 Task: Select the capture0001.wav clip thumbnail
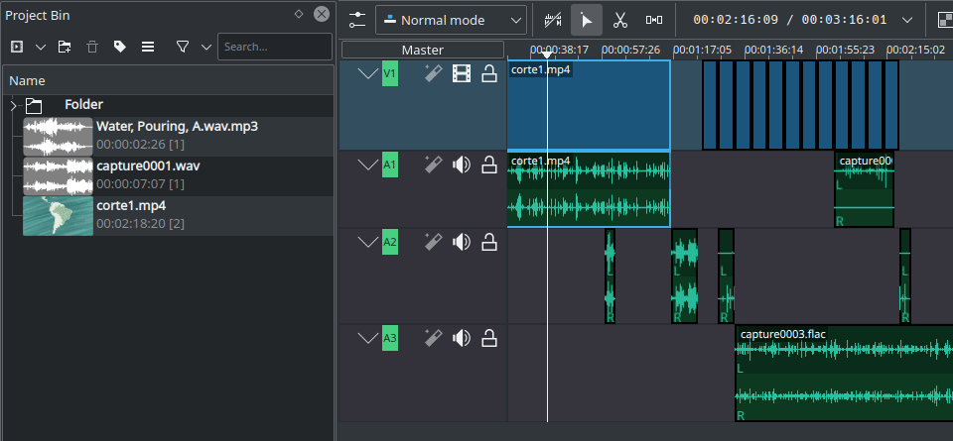pos(58,175)
